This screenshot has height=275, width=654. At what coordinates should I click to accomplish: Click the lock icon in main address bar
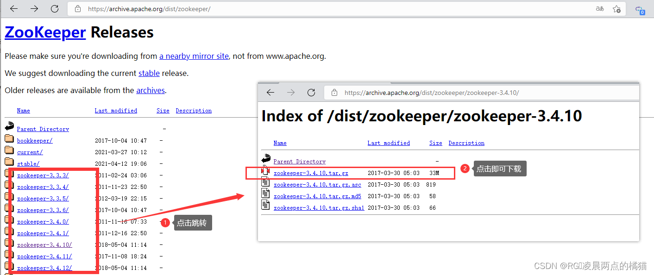(x=78, y=9)
